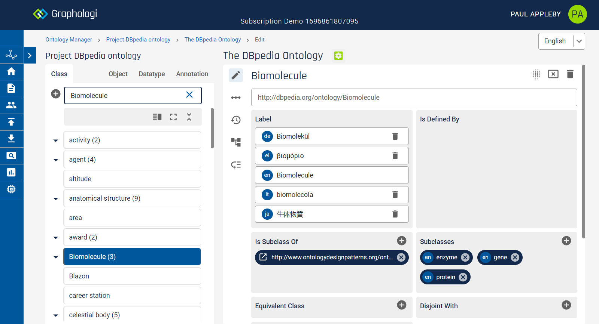Expand the agent (4) tree node
This screenshot has width=599, height=324.
[56, 160]
